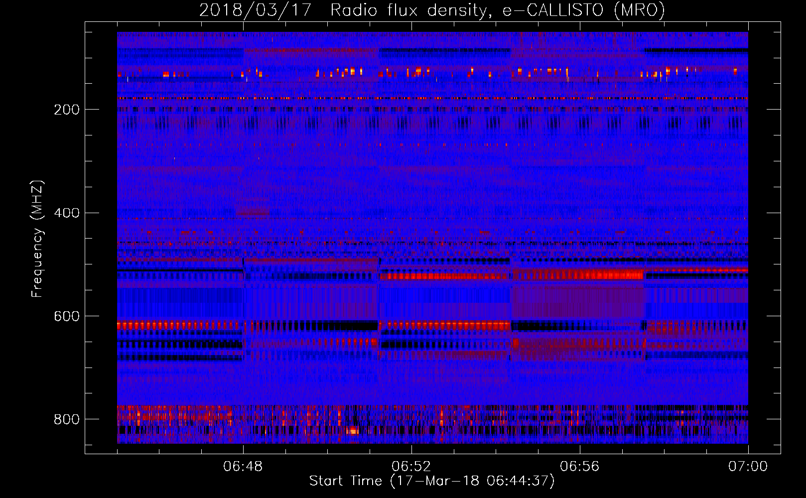
Task: Select the 06:56 time axis label
Action: pyautogui.click(x=580, y=467)
